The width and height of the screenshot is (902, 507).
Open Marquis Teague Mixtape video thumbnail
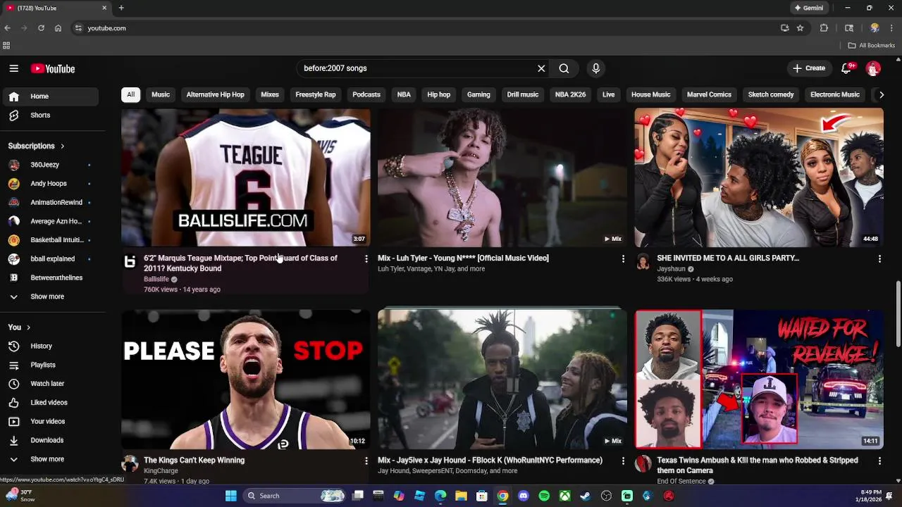245,177
